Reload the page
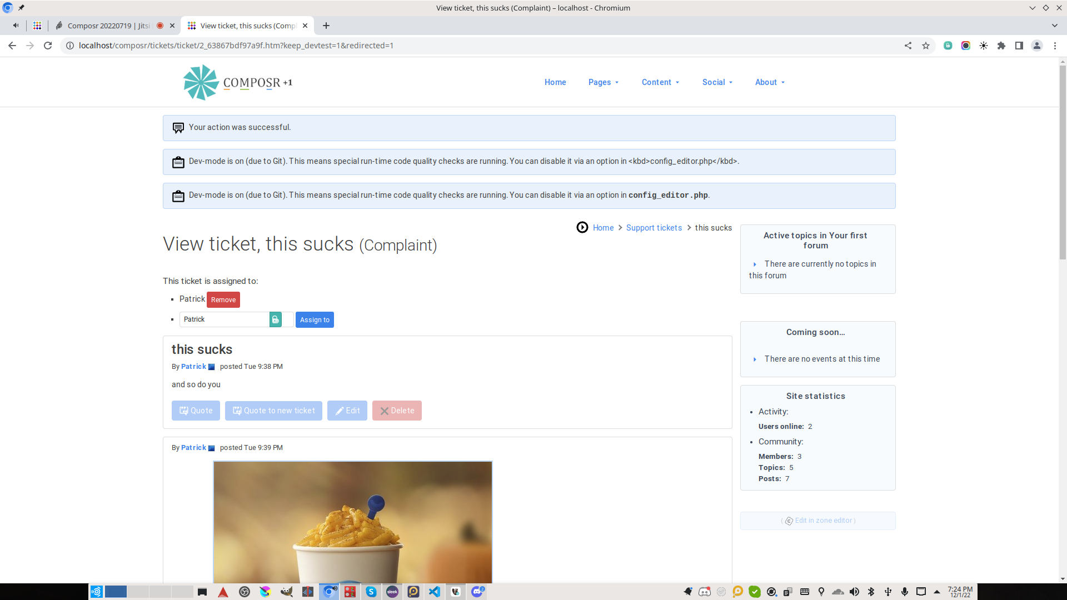The image size is (1067, 600). click(48, 46)
